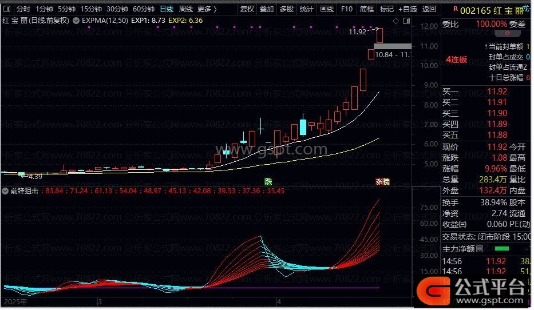Open F10 company info
Image resolution: width=534 pixels, height=310 pixels.
pyautogui.click(x=347, y=9)
